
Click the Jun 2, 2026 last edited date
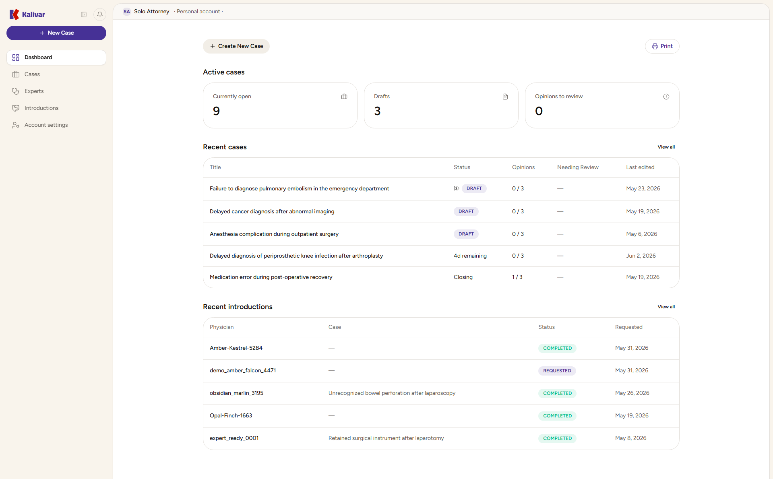(x=641, y=256)
